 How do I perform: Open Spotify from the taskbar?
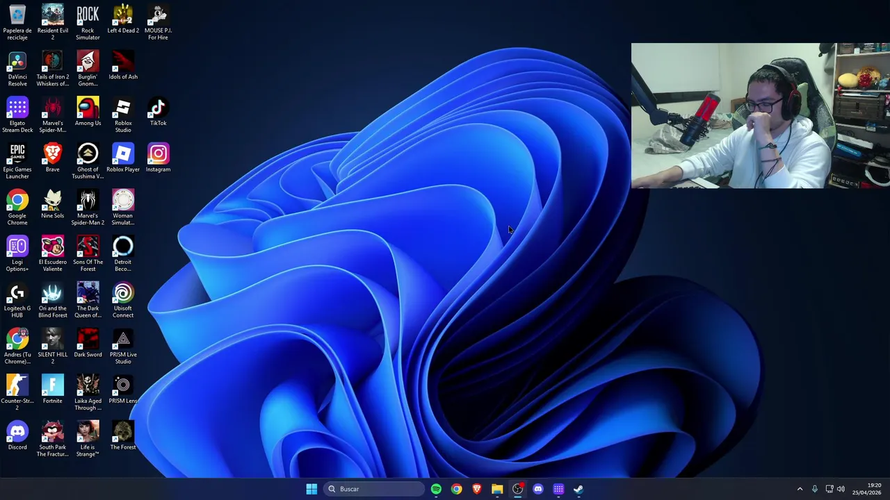[436, 489]
